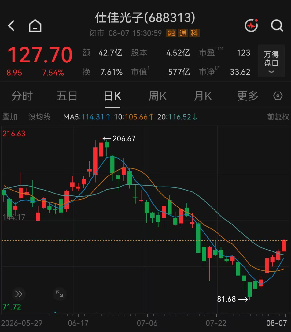Go to home via house icon

click(35, 26)
